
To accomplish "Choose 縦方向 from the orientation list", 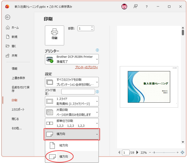I will point(72,145).
